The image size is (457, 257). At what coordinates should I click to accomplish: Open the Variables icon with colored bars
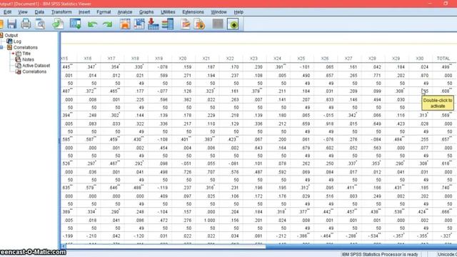coord(168,24)
